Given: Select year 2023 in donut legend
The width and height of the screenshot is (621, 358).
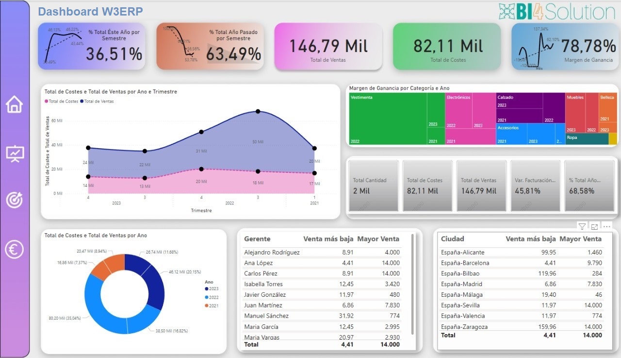Looking at the screenshot, I should 211,289.
